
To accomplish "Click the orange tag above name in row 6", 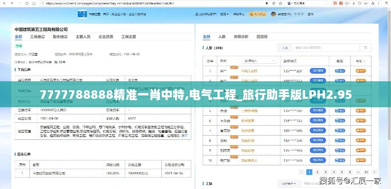I will click(x=234, y=117).
